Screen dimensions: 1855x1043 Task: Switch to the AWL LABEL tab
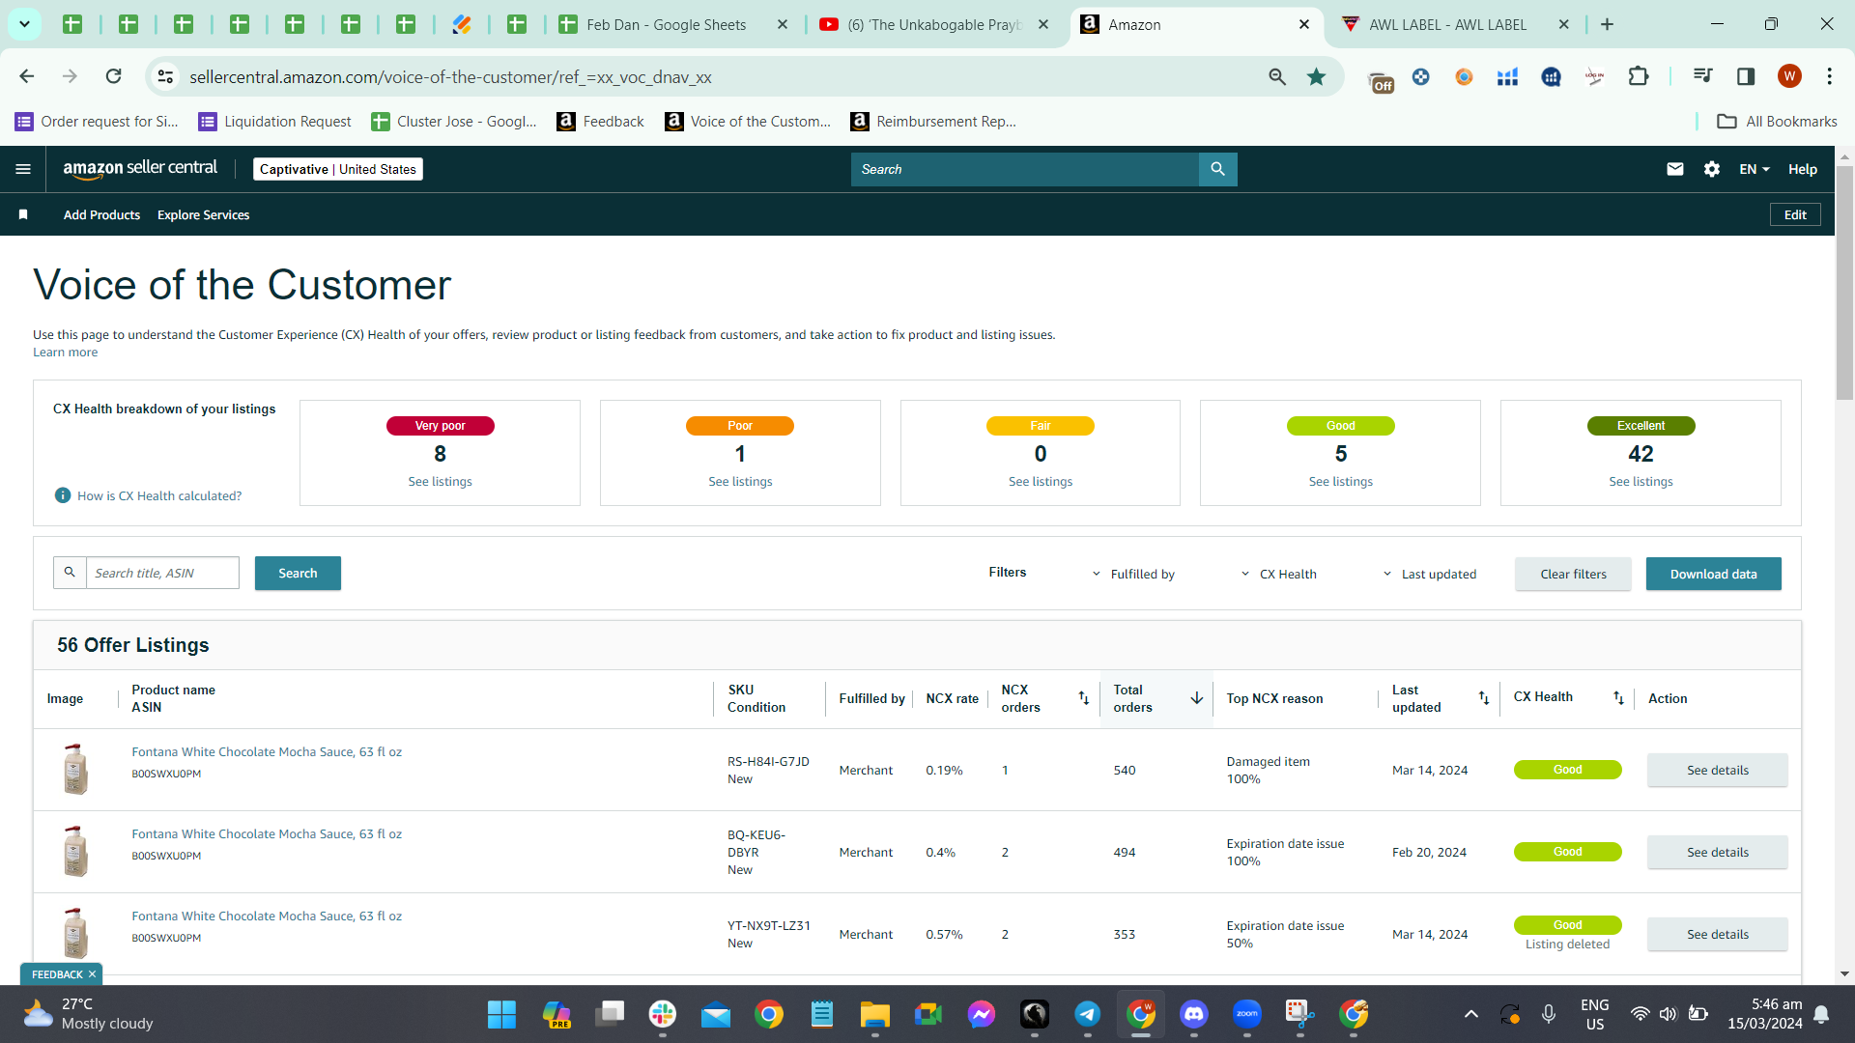point(1447,25)
